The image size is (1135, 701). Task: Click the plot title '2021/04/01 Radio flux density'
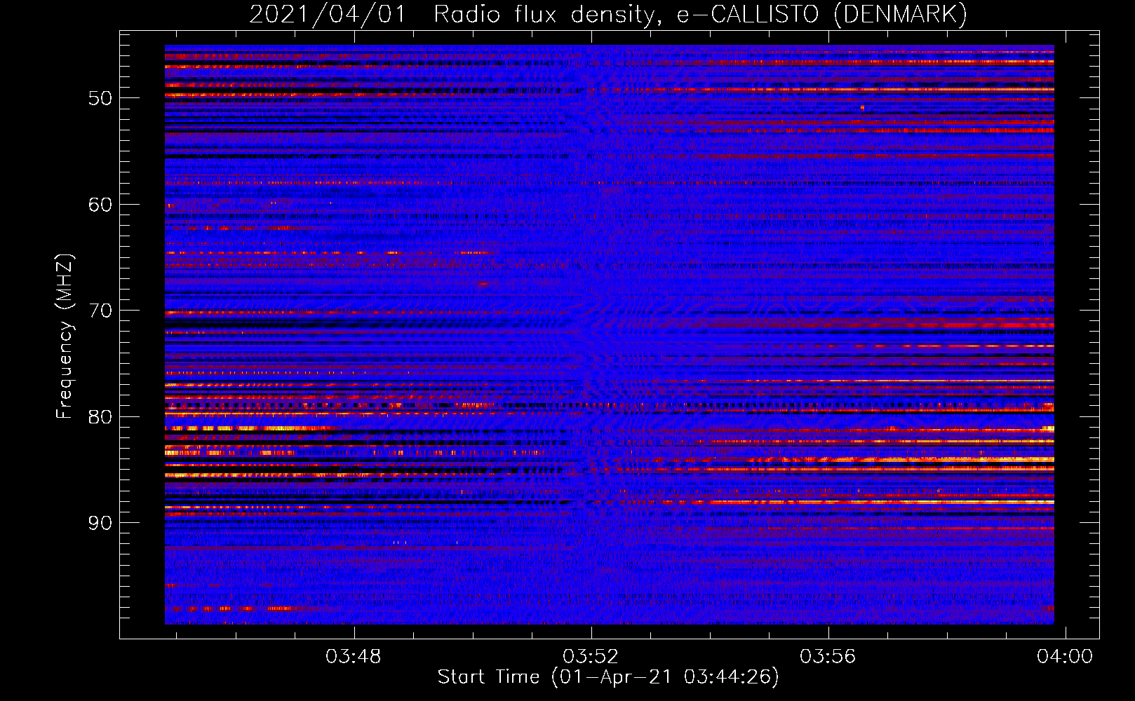point(608,14)
